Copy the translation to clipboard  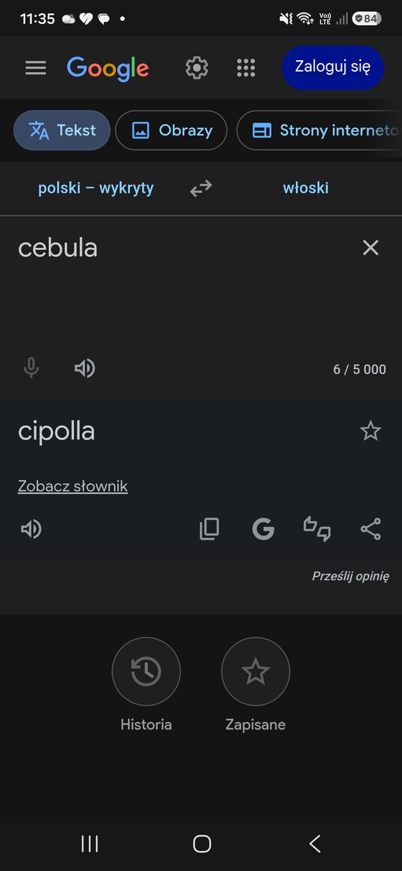pos(209,529)
